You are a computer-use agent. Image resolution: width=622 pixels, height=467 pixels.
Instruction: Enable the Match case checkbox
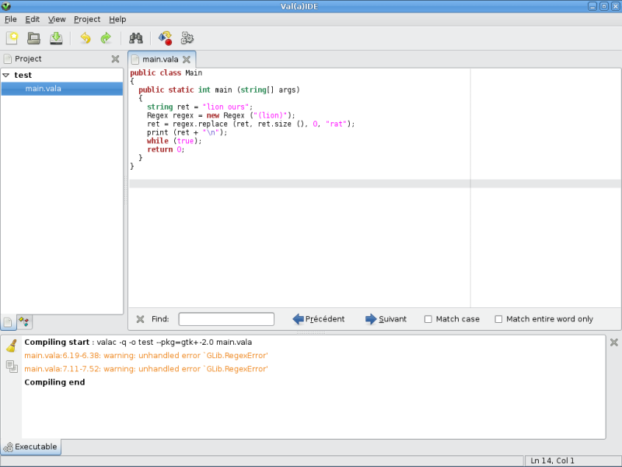(x=428, y=319)
